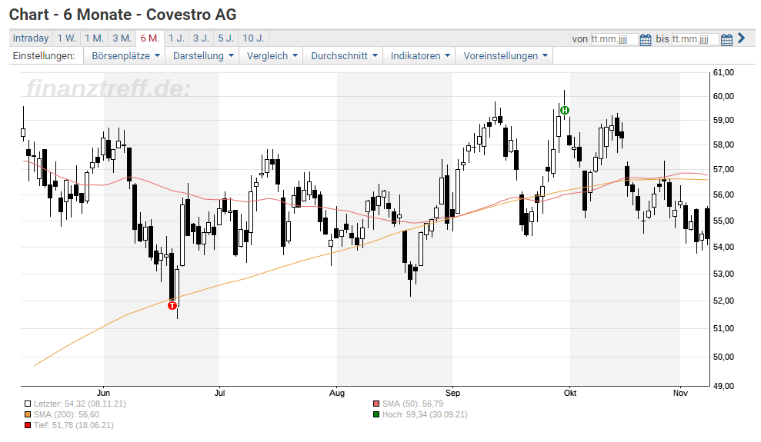
Task: Open the 'von' date calendar picker icon
Action: [646, 39]
